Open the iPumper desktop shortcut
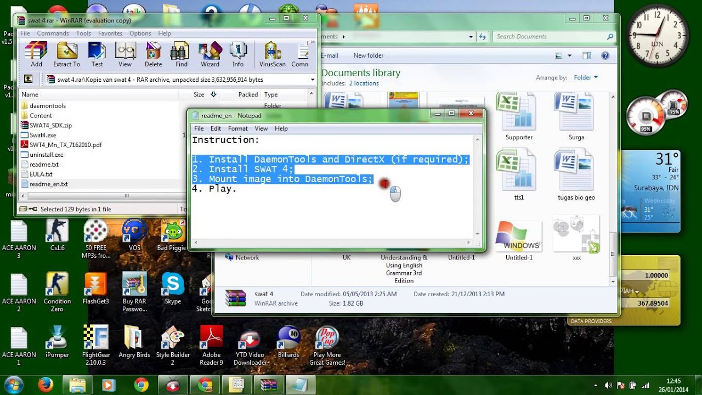This screenshot has width=702, height=395. pyautogui.click(x=57, y=342)
